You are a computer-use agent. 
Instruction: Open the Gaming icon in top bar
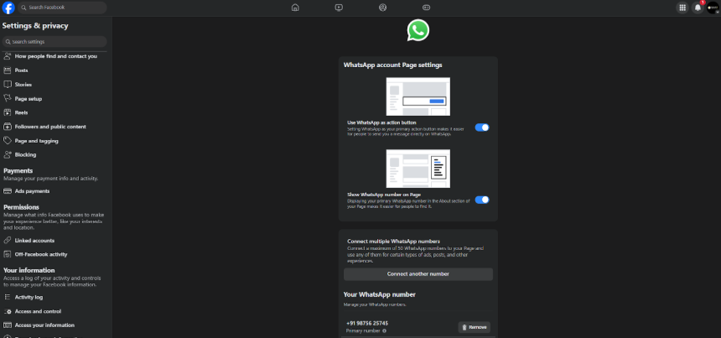click(x=426, y=8)
